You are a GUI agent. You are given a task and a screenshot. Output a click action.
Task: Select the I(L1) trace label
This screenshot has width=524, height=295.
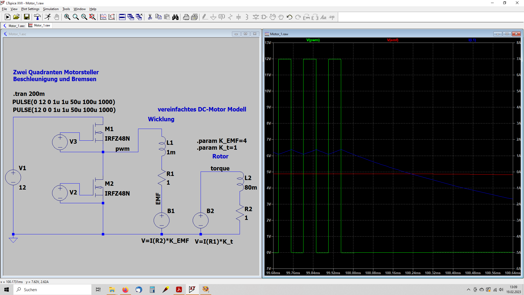coord(472,40)
